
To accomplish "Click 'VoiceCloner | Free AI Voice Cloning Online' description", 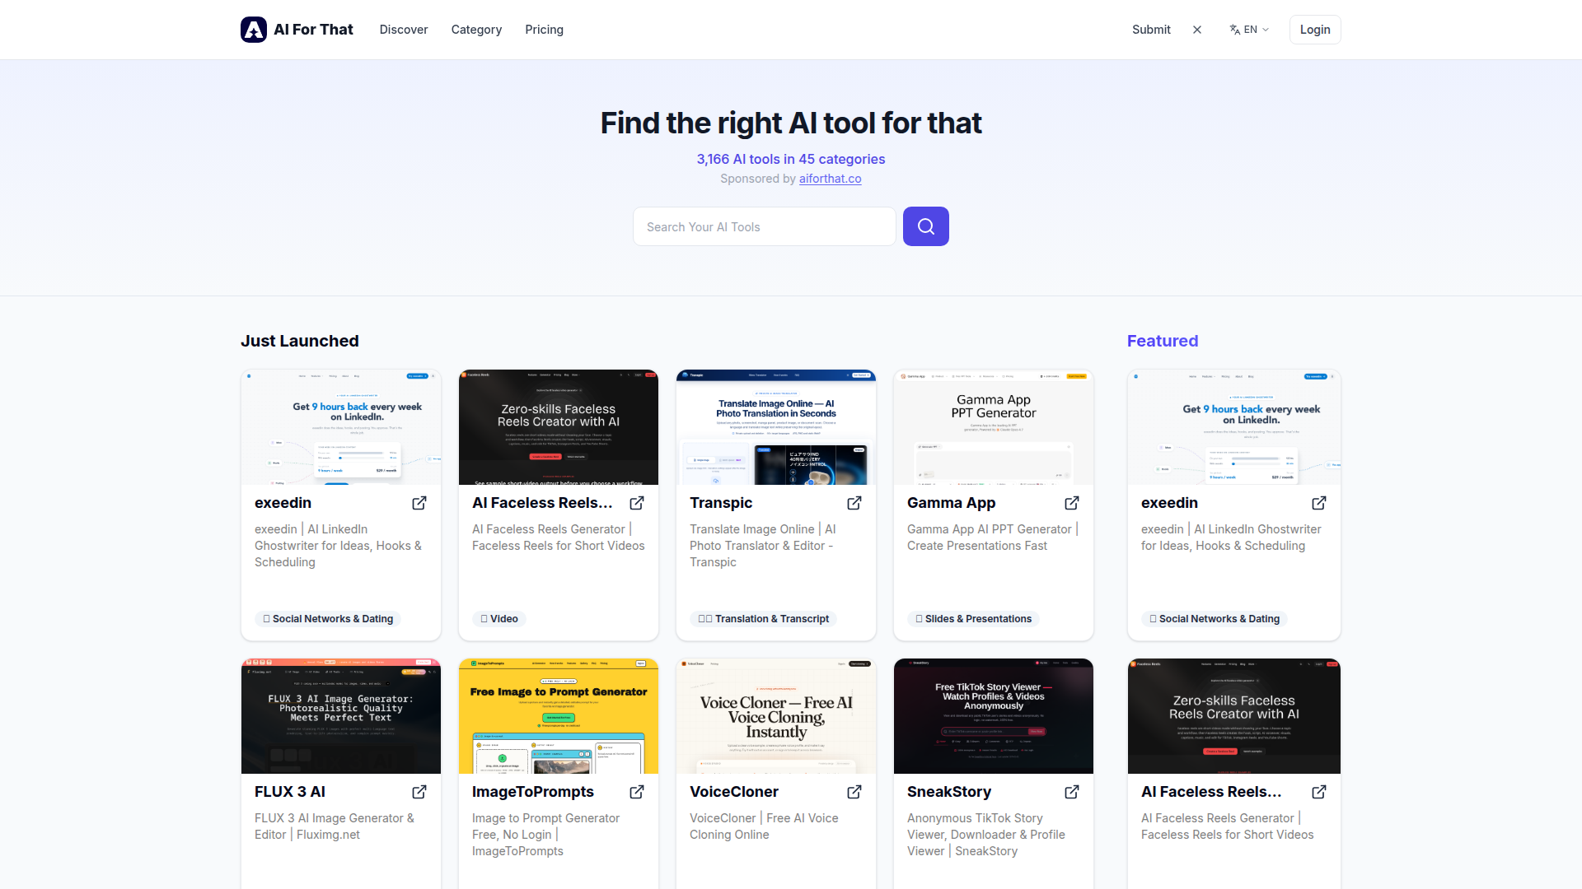I will click(764, 826).
